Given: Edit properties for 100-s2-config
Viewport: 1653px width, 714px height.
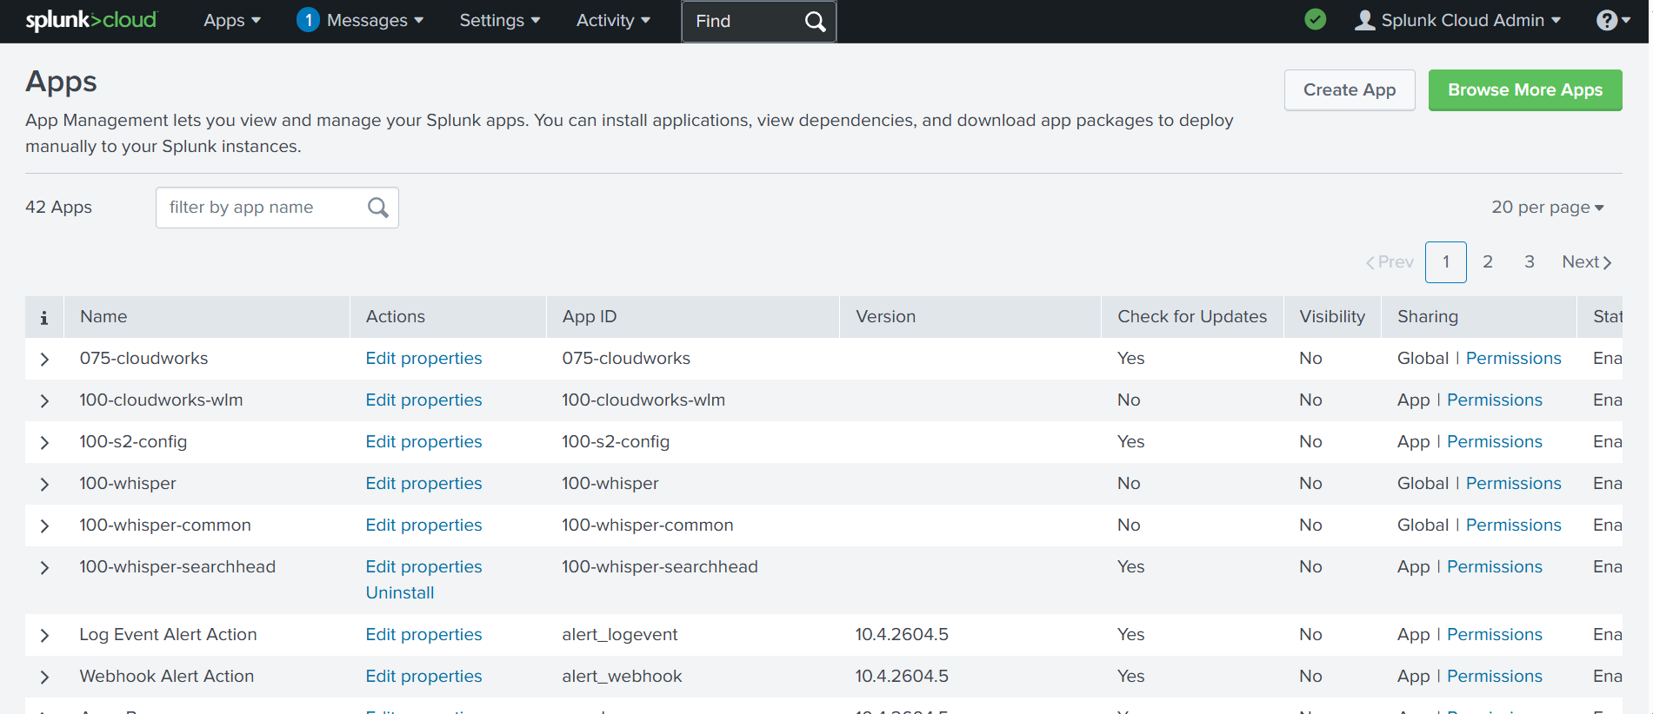Looking at the screenshot, I should coord(423,441).
